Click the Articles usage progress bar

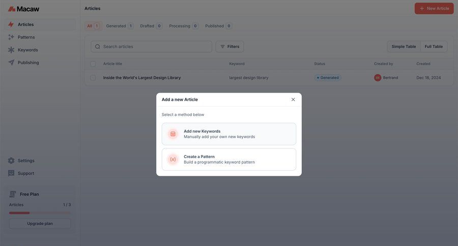pos(40,213)
